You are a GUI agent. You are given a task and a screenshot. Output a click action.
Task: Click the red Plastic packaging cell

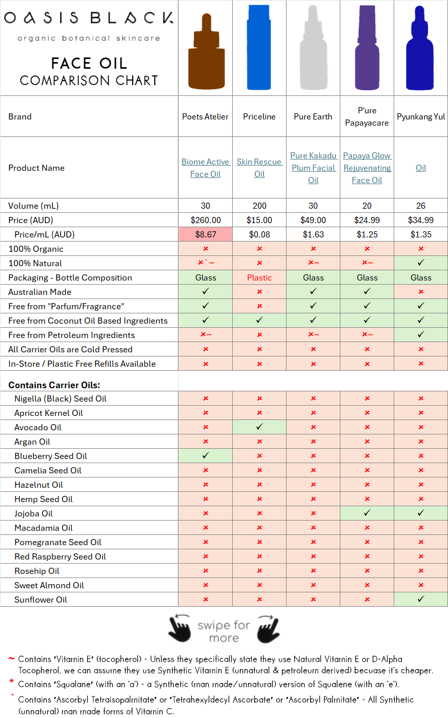point(259,277)
